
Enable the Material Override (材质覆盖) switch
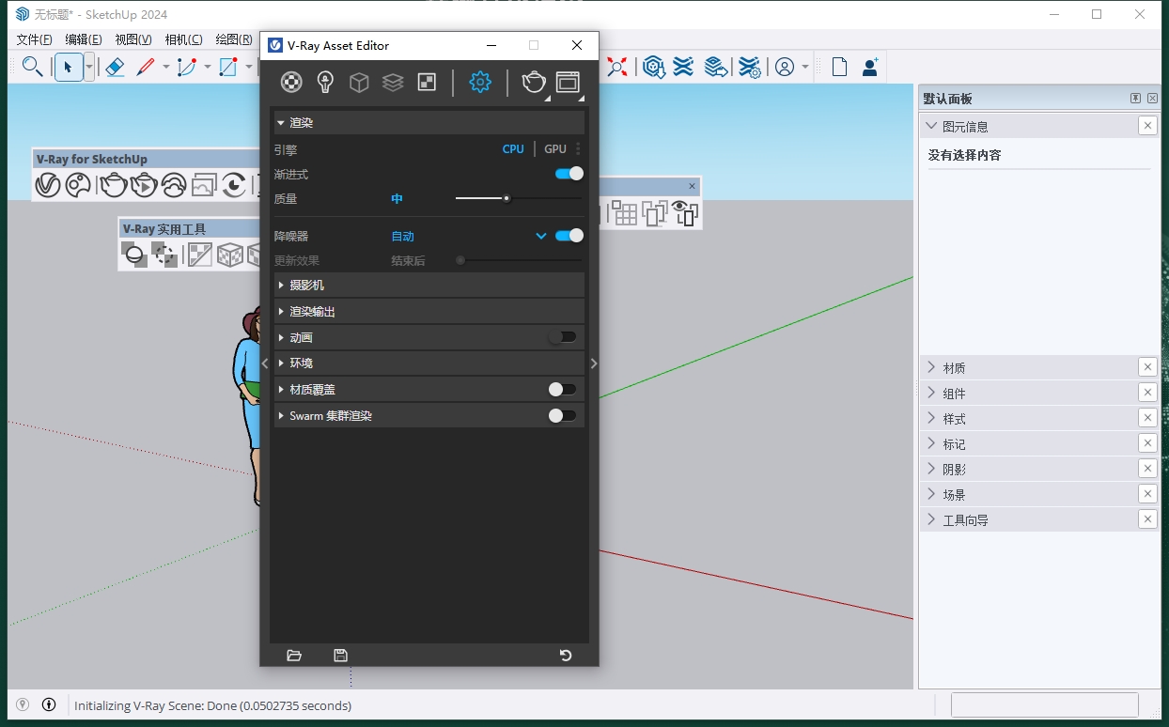click(x=562, y=389)
